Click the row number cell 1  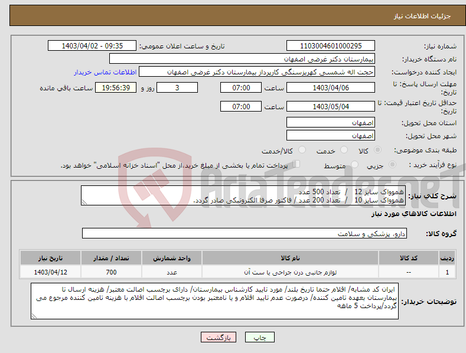(x=447, y=272)
